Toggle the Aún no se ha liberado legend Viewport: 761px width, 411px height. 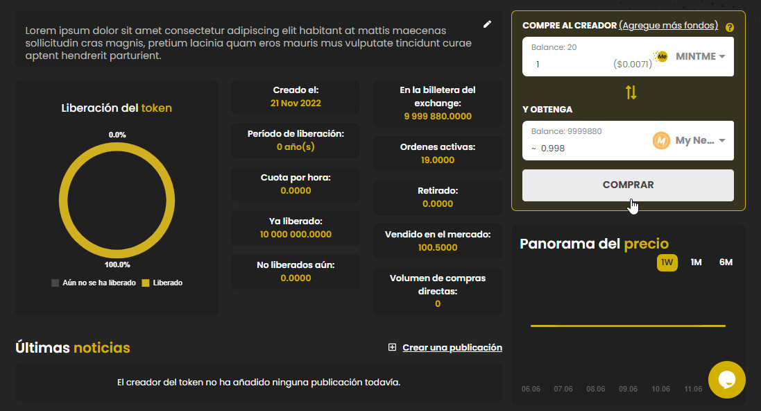click(x=94, y=283)
